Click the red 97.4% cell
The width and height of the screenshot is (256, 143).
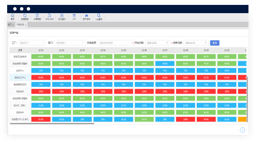pyautogui.click(x=227, y=78)
